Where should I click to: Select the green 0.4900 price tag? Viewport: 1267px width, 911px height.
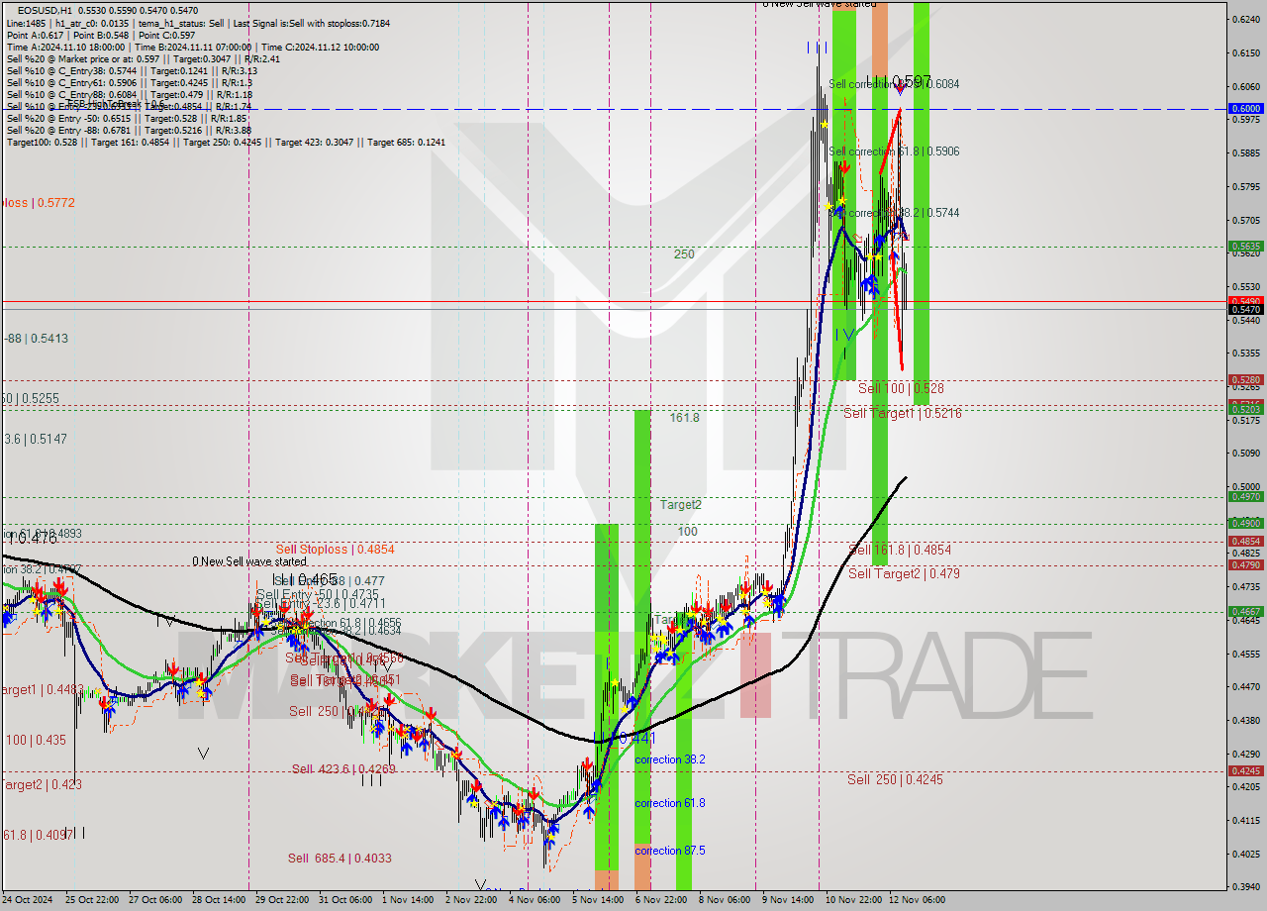[1245, 524]
